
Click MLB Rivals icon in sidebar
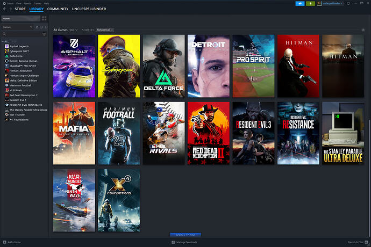pos(7,90)
